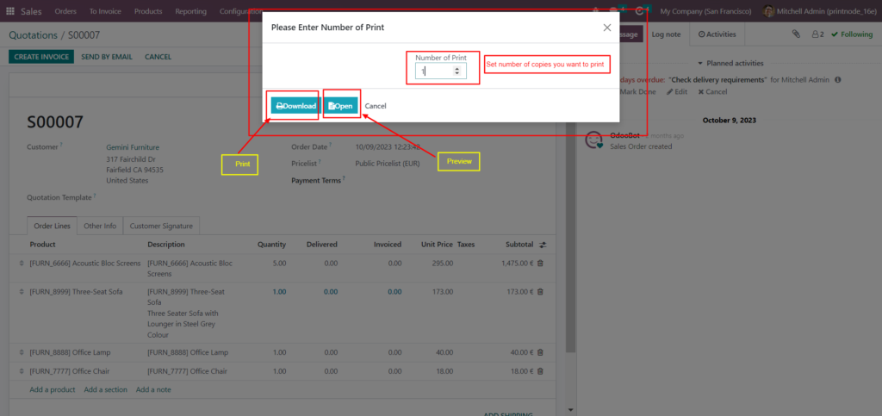The image size is (882, 416).
Task: Click the Following checkmark button
Action: 852,34
